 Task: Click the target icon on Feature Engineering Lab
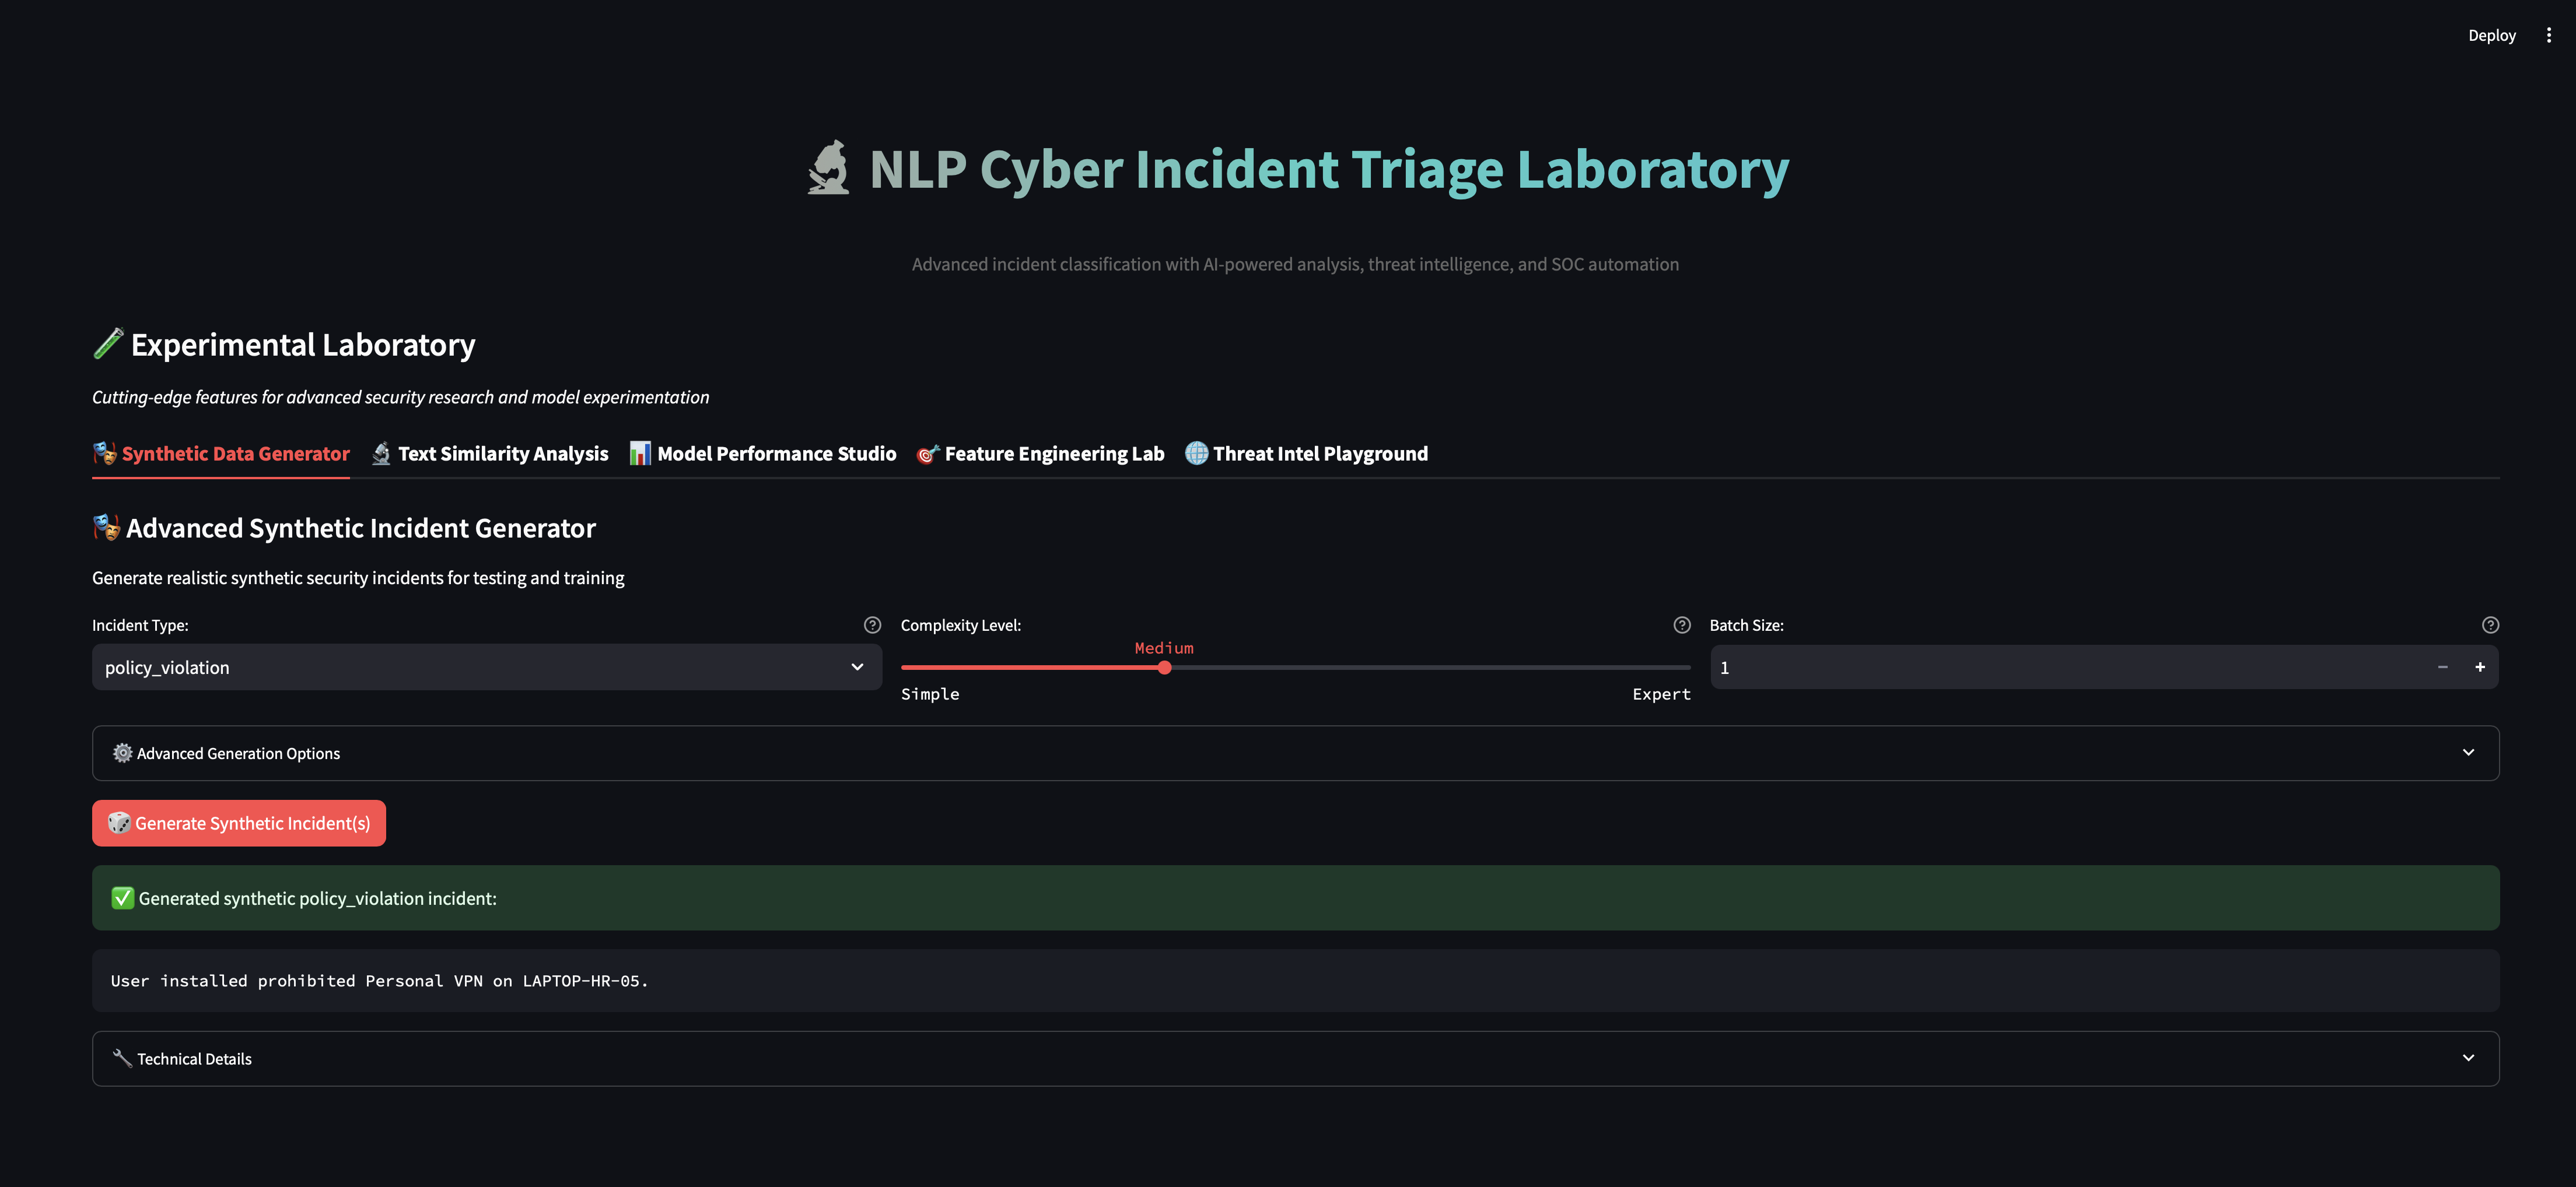927,452
